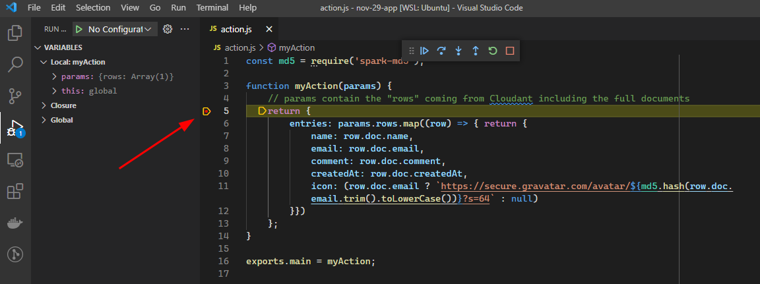
Task: Click the RUN panel title
Action: (54, 29)
